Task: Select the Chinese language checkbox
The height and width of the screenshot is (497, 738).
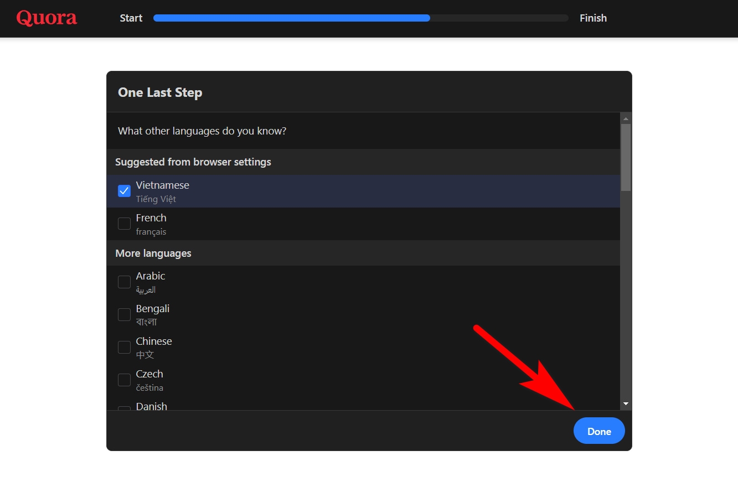Action: [124, 347]
